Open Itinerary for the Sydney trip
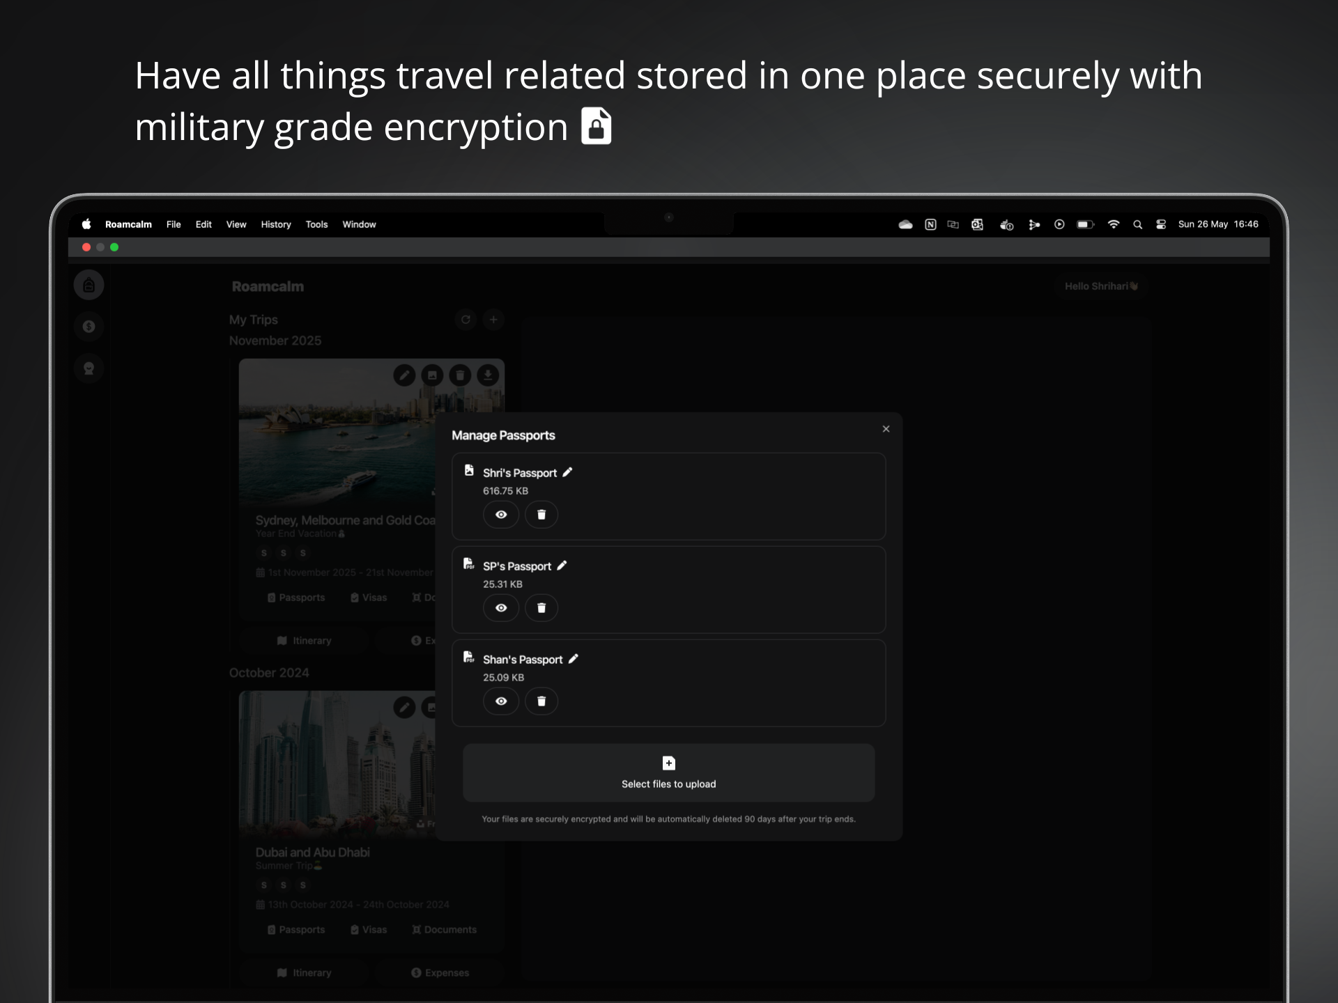 point(304,641)
